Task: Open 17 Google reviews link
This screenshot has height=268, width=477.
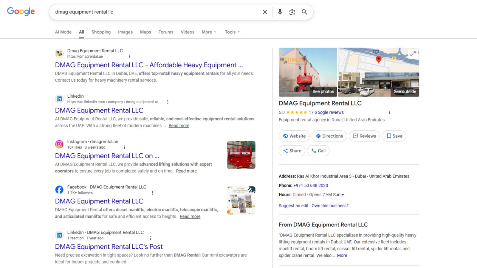Action: pos(326,113)
